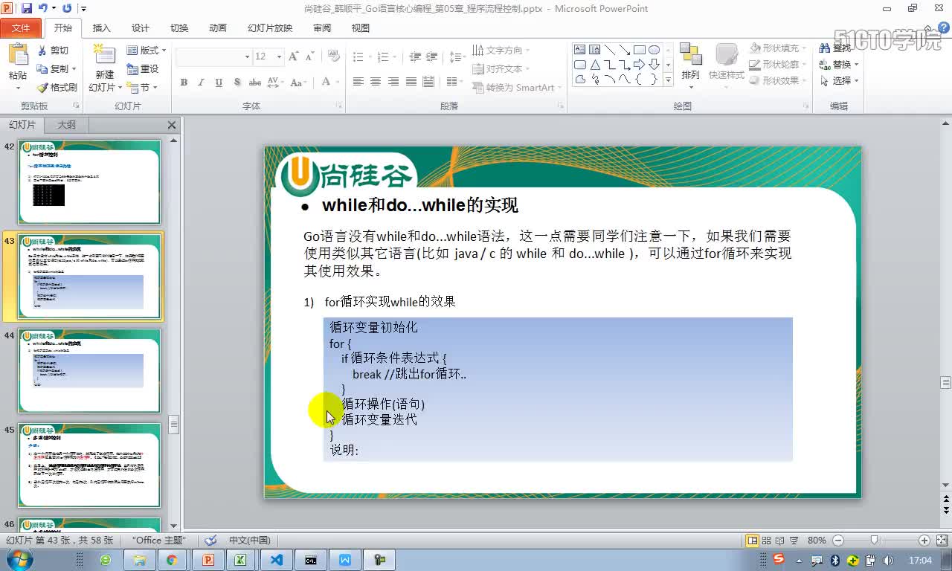Select the Text Box shape in gallery
The height and width of the screenshot is (571, 952).
pyautogui.click(x=580, y=50)
